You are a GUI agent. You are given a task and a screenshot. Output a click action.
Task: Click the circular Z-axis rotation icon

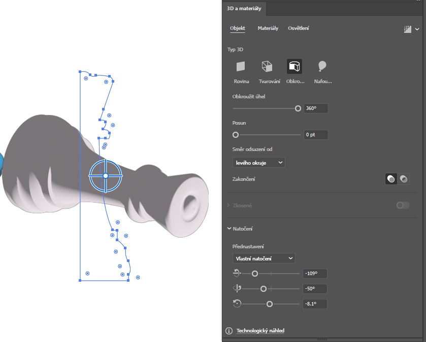(x=236, y=303)
